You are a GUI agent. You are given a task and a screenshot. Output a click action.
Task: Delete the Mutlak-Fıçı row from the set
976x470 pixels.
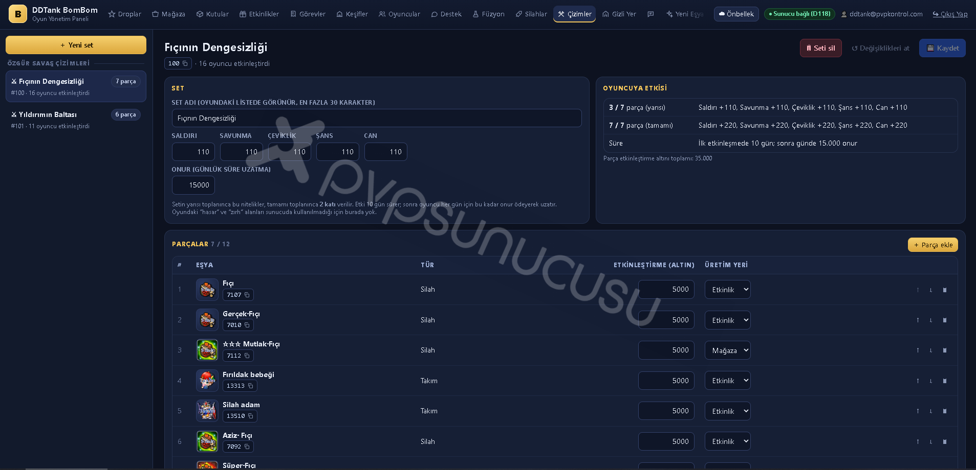pyautogui.click(x=945, y=350)
